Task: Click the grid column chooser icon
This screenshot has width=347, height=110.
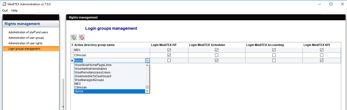Action: tap(72, 45)
